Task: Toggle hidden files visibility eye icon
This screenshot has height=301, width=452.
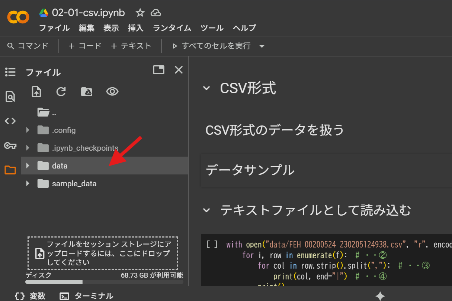Action: tap(112, 92)
